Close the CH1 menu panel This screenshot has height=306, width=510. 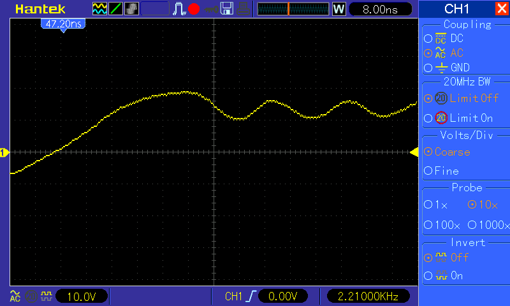pos(502,8)
